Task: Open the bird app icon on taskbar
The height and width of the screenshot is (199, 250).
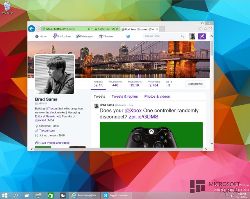Action: 62,195
